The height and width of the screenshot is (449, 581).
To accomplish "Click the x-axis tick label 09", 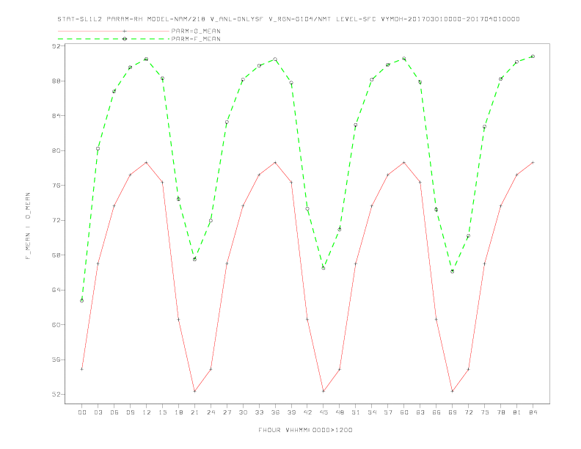I will tap(130, 412).
